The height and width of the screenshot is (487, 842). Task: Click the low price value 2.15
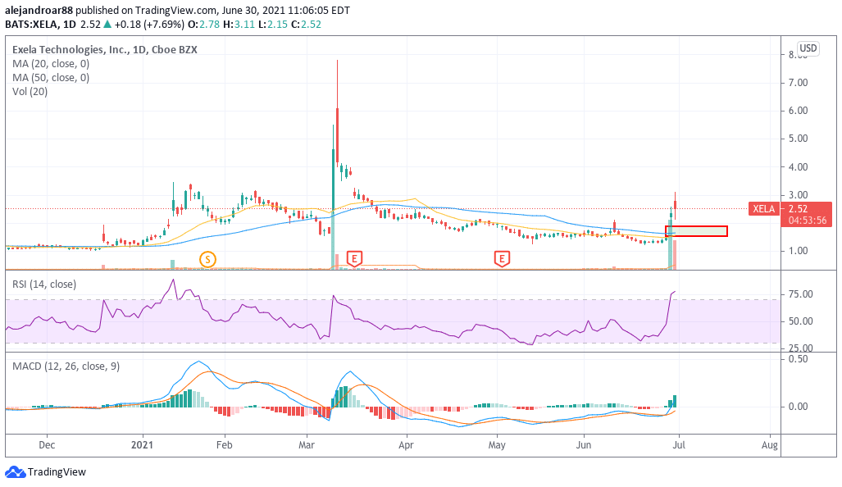(277, 24)
